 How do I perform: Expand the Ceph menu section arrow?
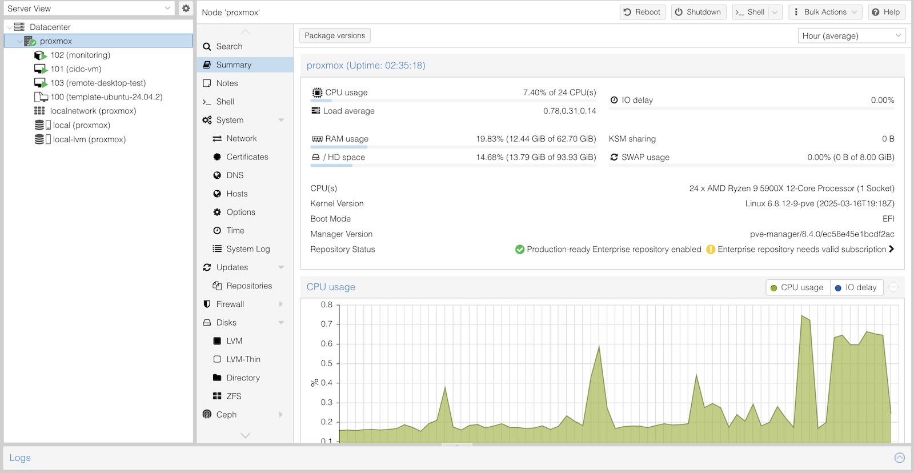pos(281,415)
